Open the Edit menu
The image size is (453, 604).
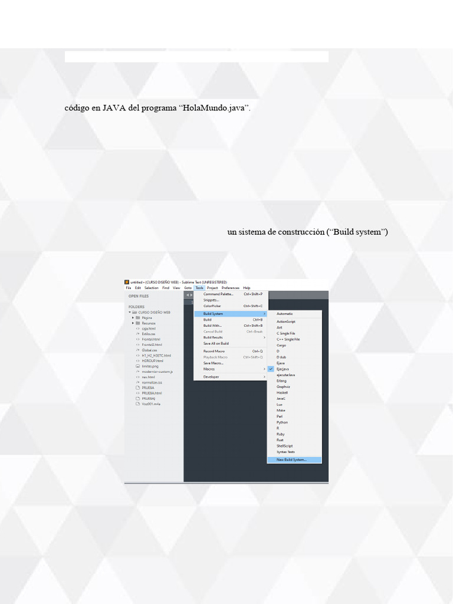[137, 288]
